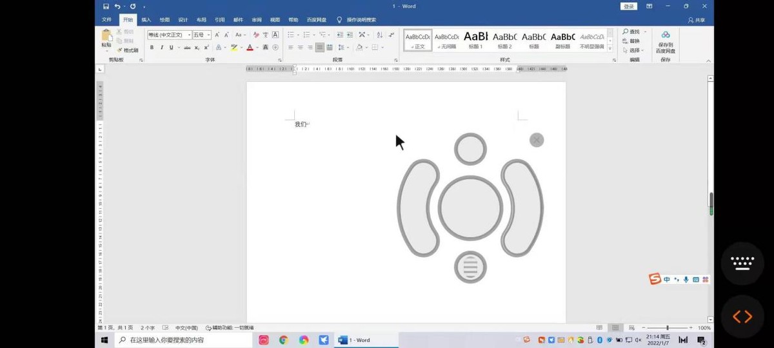
Task: Click the Increase Indent icon
Action: (350, 35)
